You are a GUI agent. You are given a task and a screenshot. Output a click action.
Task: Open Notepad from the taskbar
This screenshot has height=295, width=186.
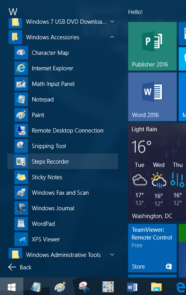coord(36,287)
